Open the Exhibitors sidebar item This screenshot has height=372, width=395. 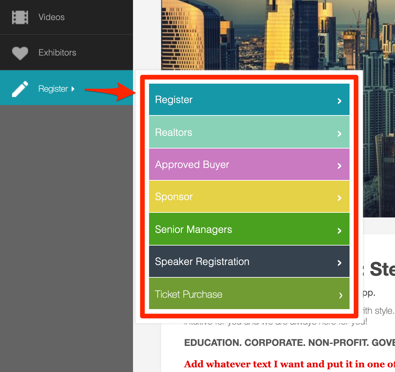click(67, 53)
